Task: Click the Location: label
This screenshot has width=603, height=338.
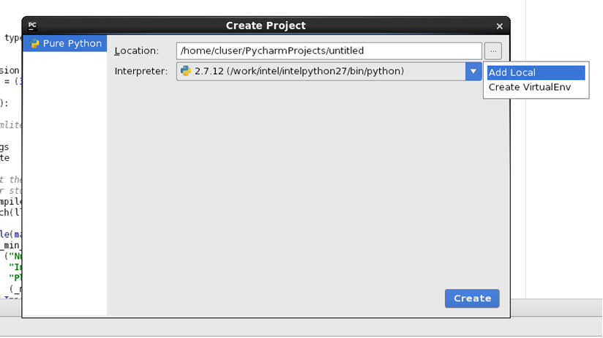Action: pos(137,50)
